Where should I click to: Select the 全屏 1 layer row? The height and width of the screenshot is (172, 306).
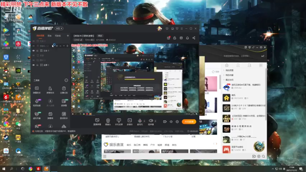(x=50, y=65)
